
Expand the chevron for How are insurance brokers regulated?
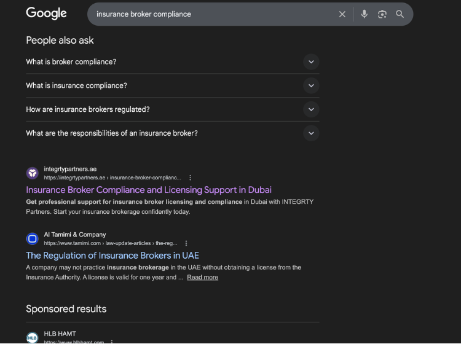pos(311,109)
